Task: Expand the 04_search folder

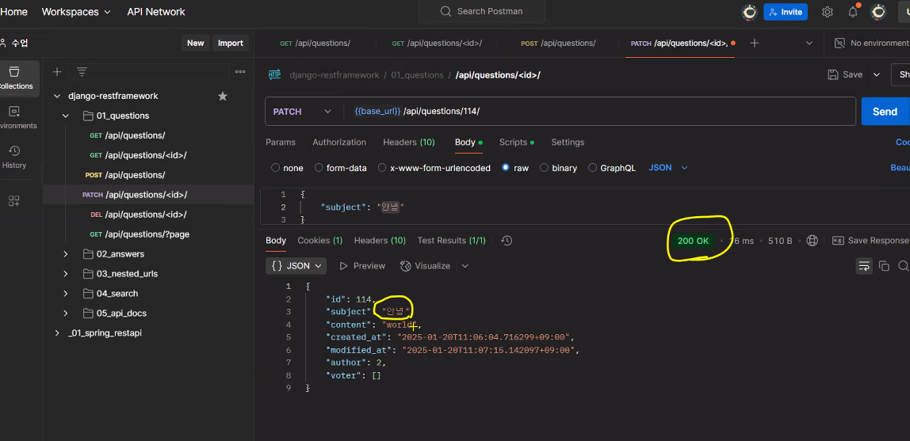Action: click(x=66, y=293)
